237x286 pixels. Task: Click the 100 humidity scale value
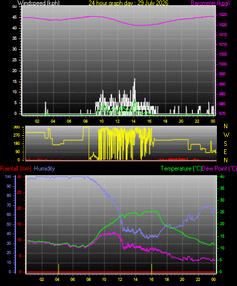click(x=8, y=176)
